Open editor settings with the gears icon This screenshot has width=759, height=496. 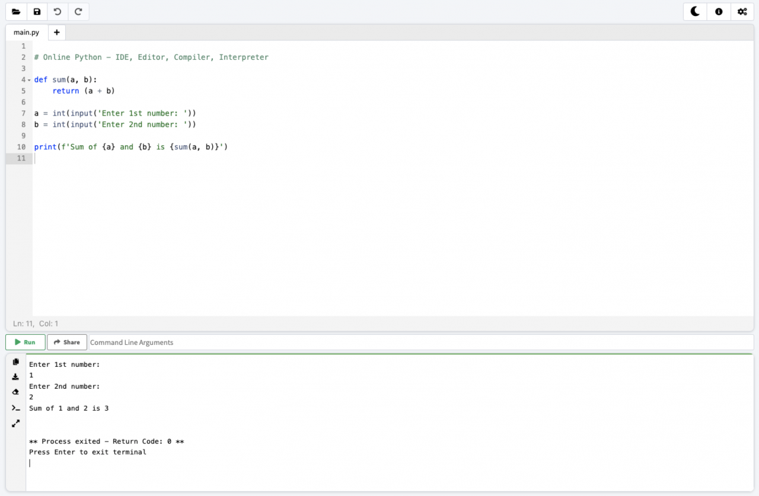[742, 11]
